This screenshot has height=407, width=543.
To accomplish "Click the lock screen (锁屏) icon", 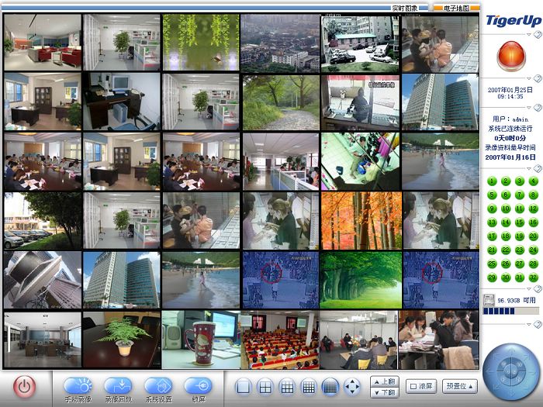I will coord(198,385).
